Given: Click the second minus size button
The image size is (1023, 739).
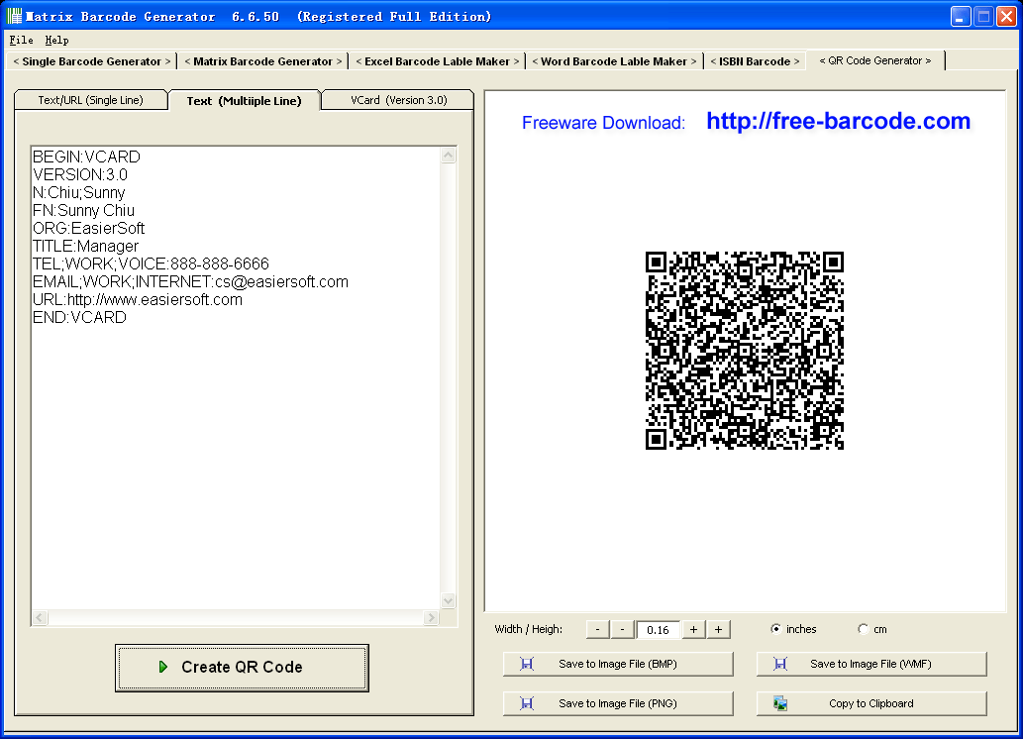Looking at the screenshot, I should tap(622, 629).
